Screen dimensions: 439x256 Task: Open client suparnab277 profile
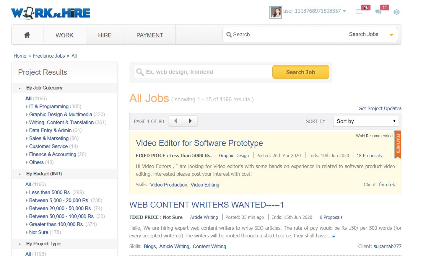(x=388, y=246)
